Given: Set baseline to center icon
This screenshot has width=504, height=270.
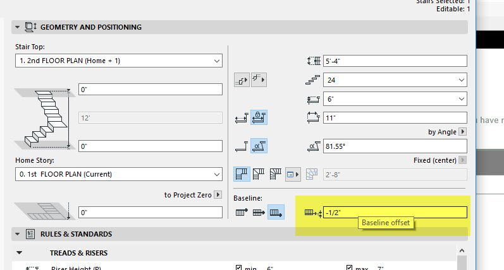Looking at the screenshot, I should pos(259,213).
